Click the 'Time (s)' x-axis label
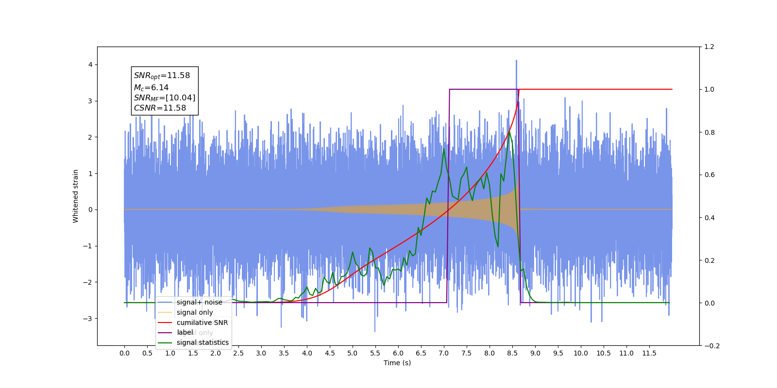The height and width of the screenshot is (388, 777). (x=397, y=363)
